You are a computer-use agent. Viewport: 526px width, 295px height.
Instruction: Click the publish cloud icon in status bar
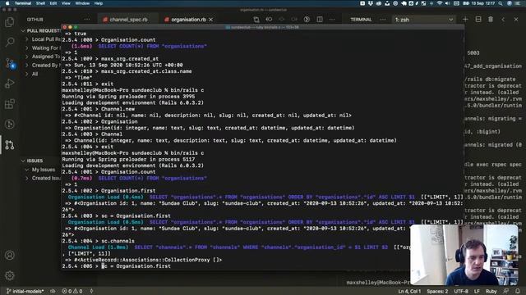pyautogui.click(x=53, y=292)
